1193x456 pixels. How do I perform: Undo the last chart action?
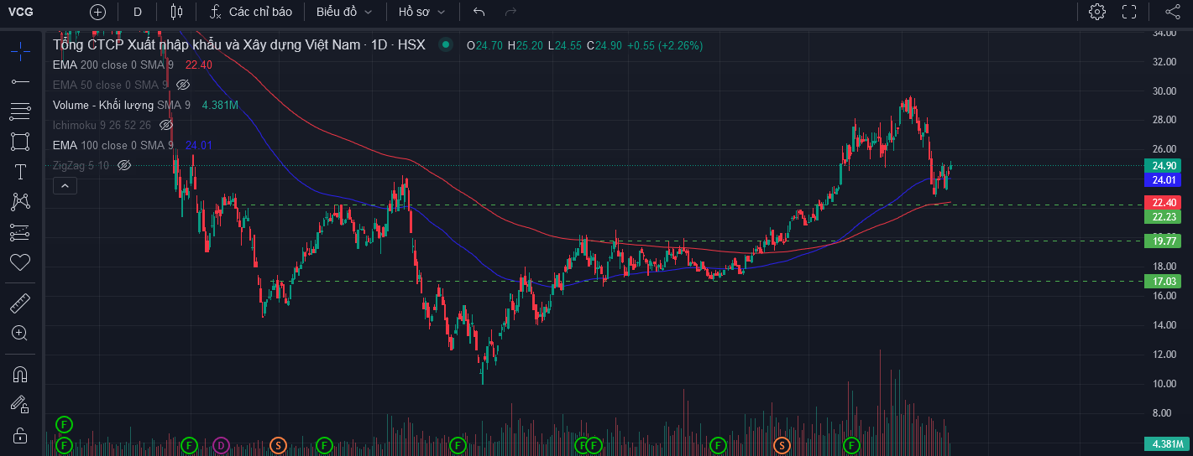(479, 12)
